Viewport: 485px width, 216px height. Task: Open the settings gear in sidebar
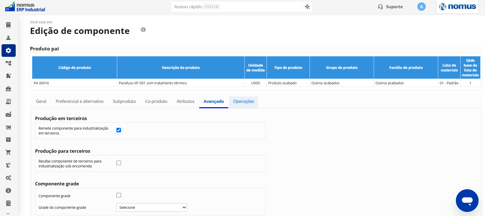8,50
